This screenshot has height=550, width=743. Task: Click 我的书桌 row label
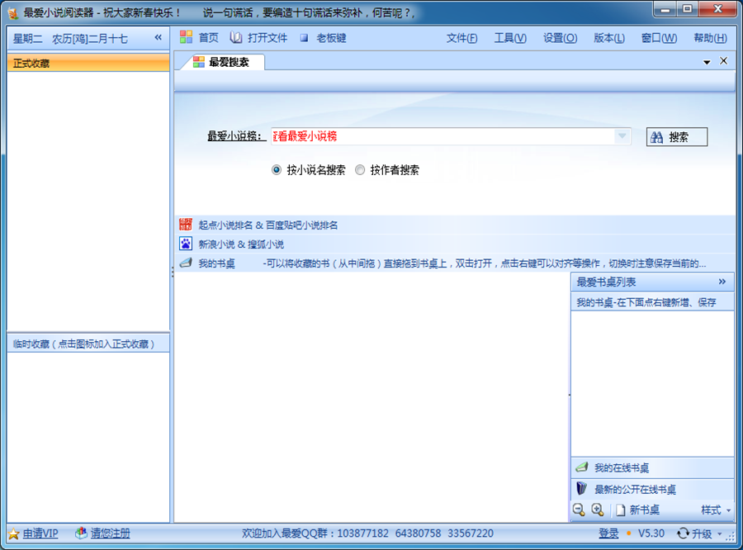point(216,263)
